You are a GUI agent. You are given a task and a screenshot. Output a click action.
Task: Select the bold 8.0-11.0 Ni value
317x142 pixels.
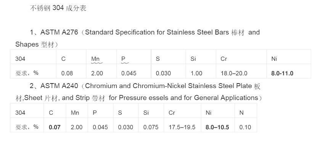point(282,73)
